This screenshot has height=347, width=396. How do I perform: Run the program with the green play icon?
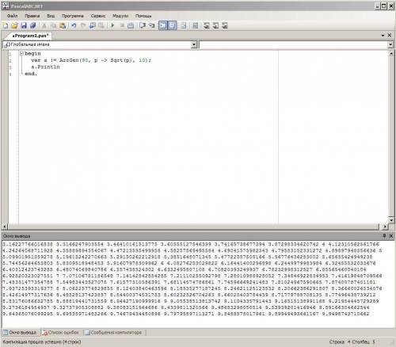[x=112, y=25]
